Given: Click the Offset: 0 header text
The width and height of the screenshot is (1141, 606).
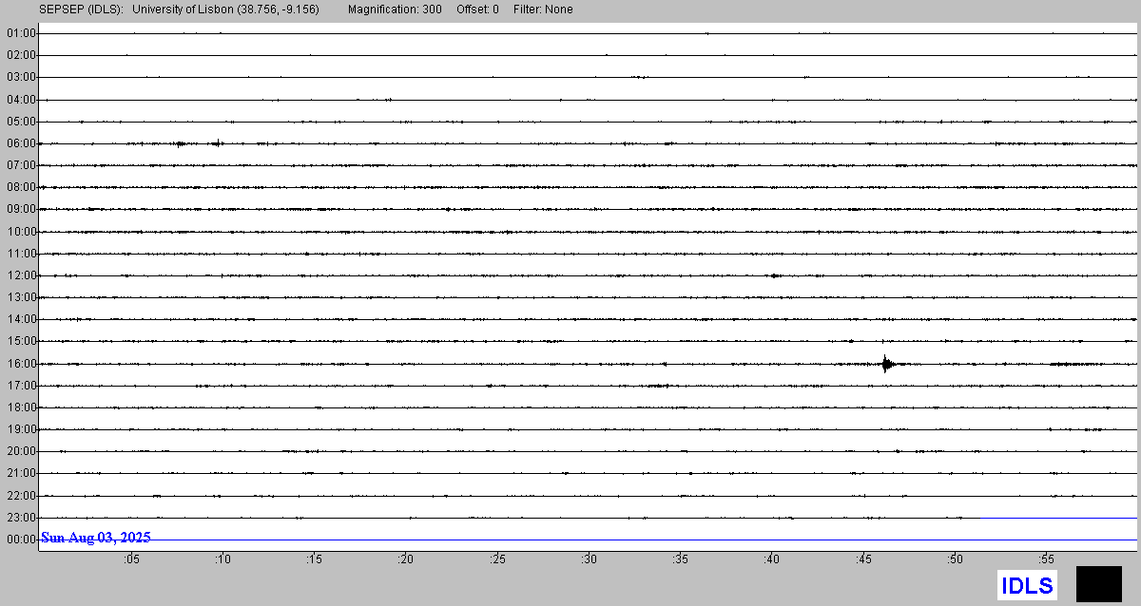Looking at the screenshot, I should pos(477,9).
